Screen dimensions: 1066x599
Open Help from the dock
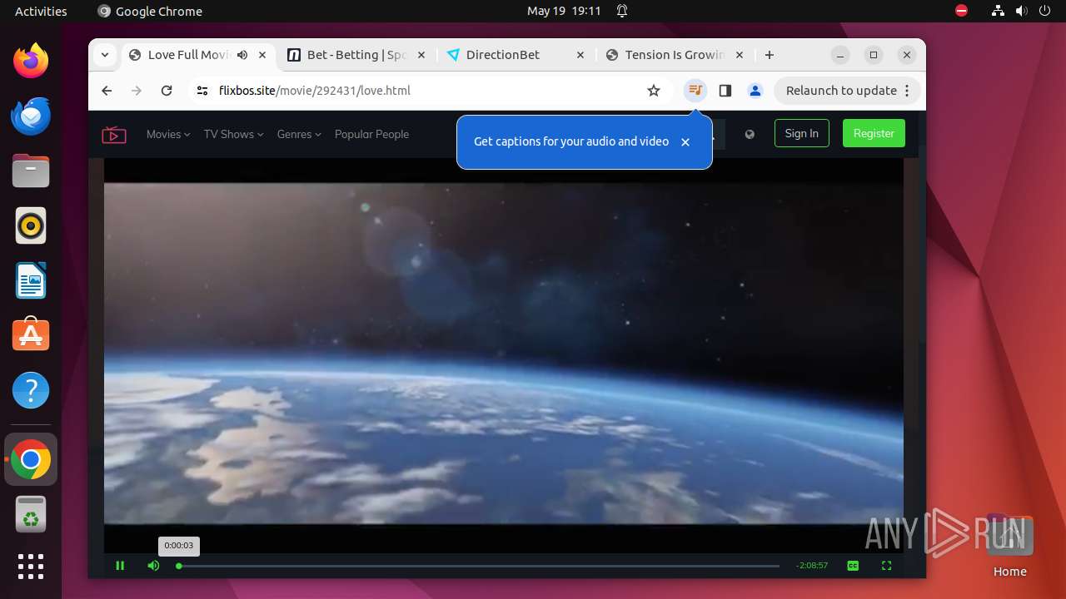31,390
